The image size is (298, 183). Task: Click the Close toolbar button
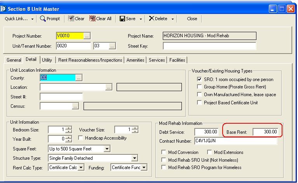pos(192,19)
